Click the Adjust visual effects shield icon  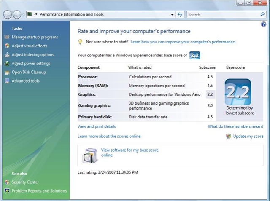click(7, 46)
